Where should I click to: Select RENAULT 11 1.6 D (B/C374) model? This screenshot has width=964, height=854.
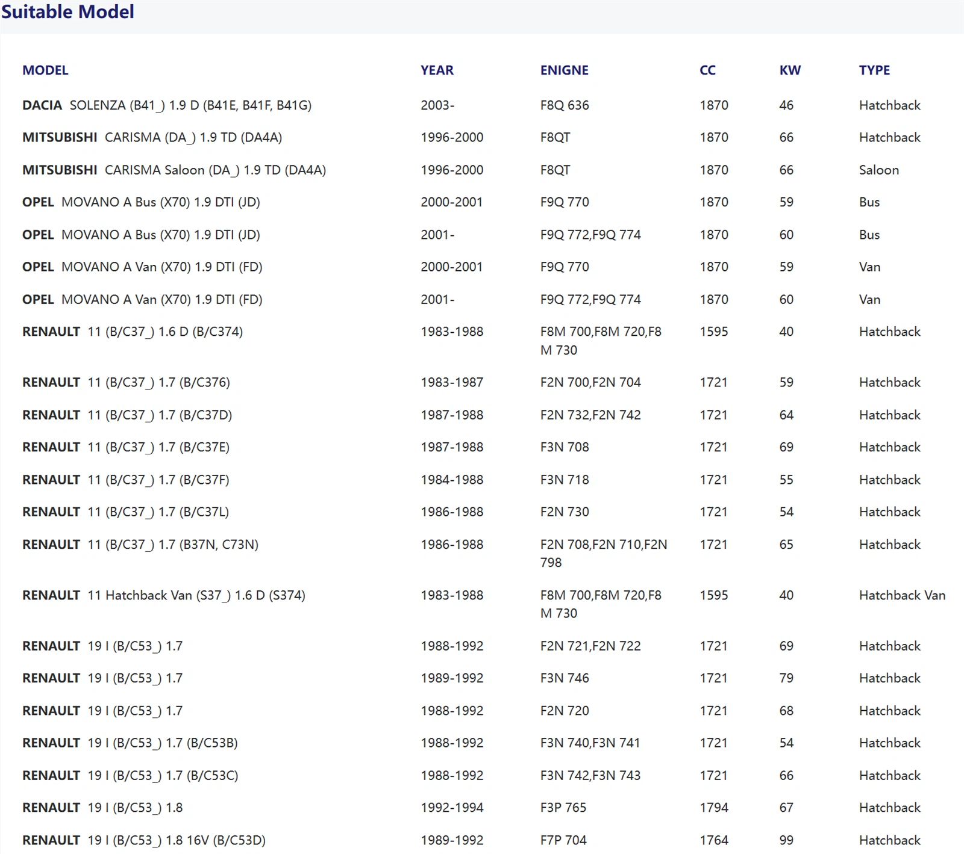click(x=133, y=332)
